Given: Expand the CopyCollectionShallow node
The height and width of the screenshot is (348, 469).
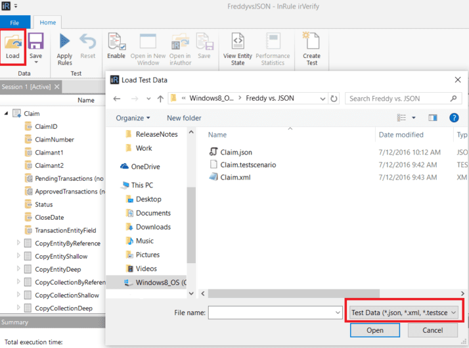Looking at the screenshot, I should point(18,295).
